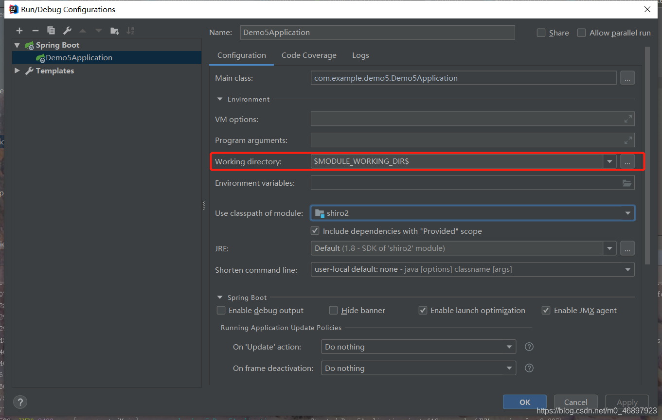Click the Main class input field

(464, 78)
